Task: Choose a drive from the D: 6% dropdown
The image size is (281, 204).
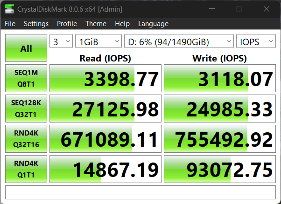Action: point(179,41)
